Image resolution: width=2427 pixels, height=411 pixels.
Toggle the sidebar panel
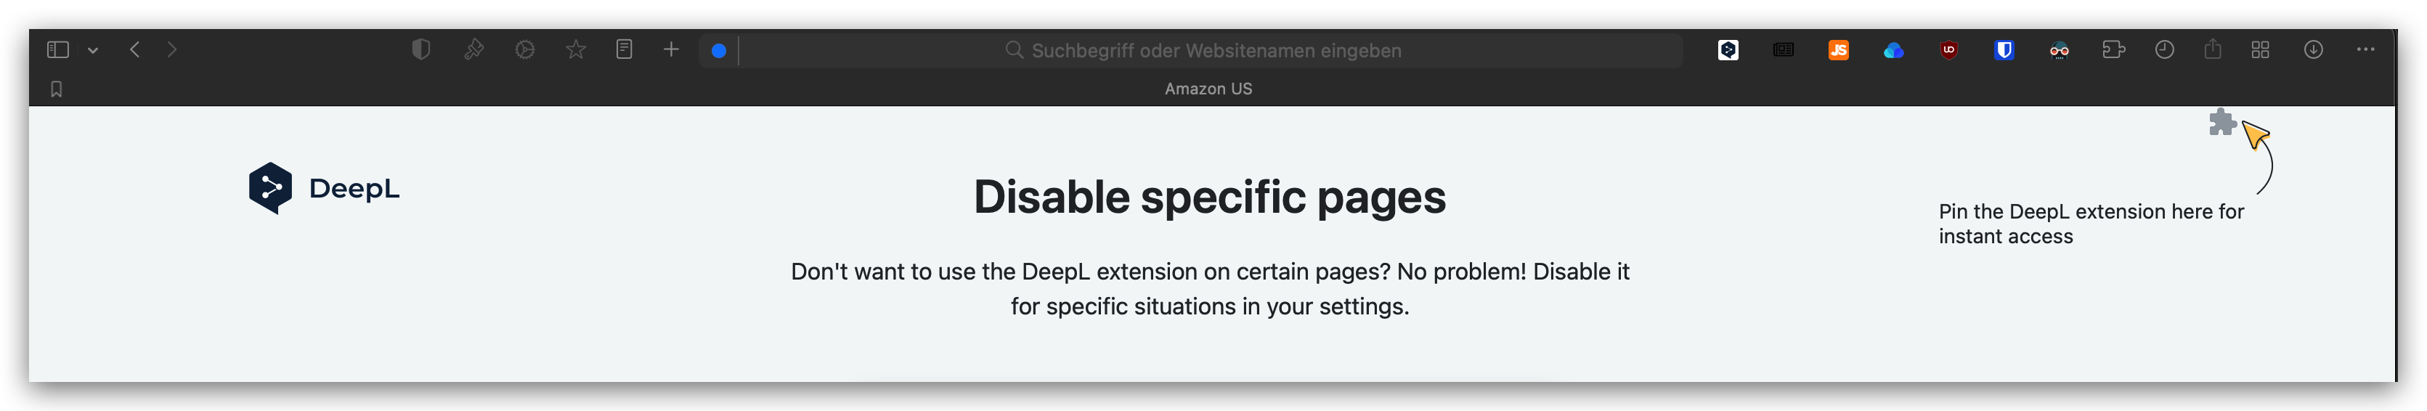[57, 50]
